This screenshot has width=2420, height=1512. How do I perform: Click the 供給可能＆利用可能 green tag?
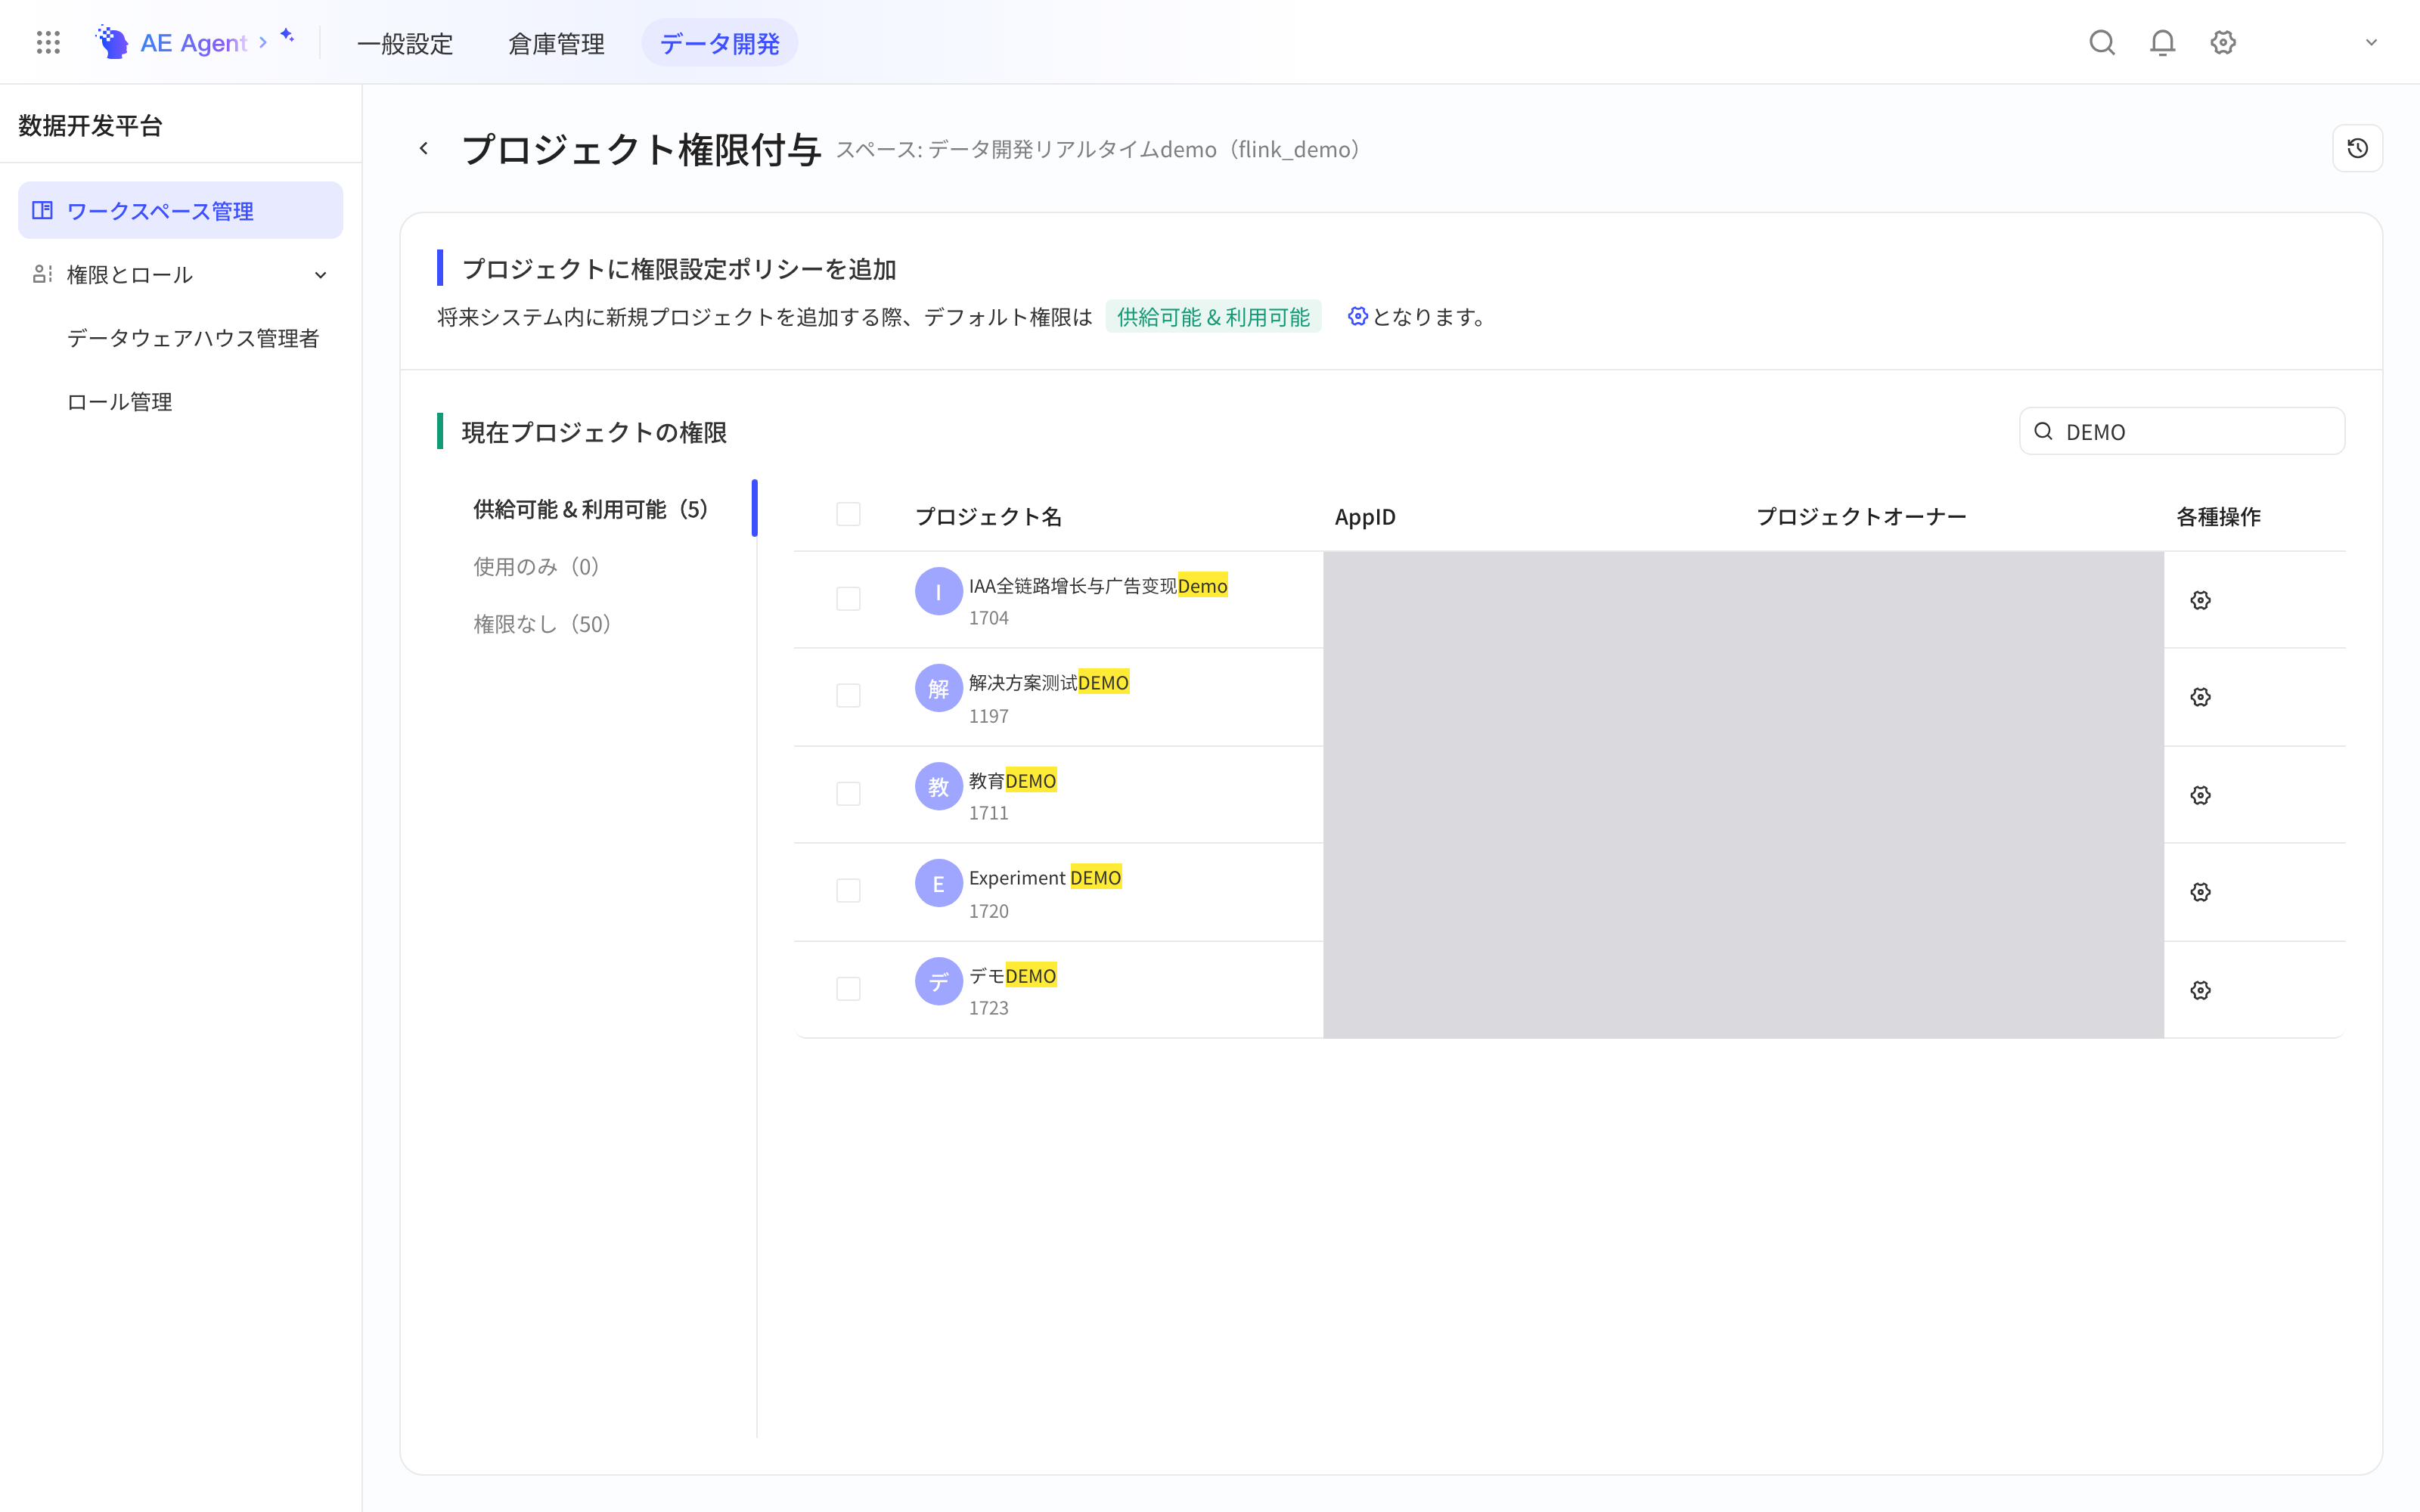(x=1213, y=316)
